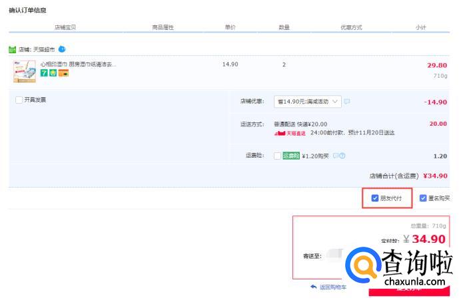Click the Tmall supermarket store icon
Viewport: 461px width, 302px height.
13,49
